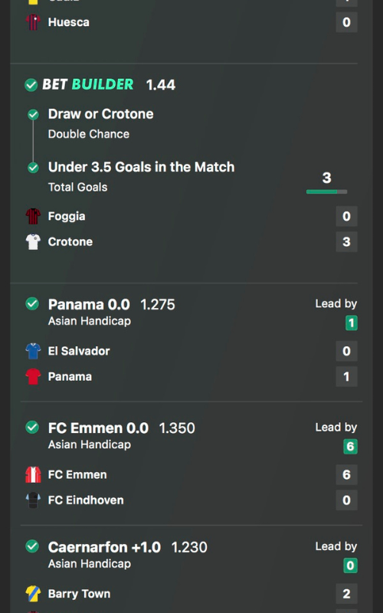The width and height of the screenshot is (383, 613).
Task: Click the Crotone white jersey icon
Action: coord(33,241)
